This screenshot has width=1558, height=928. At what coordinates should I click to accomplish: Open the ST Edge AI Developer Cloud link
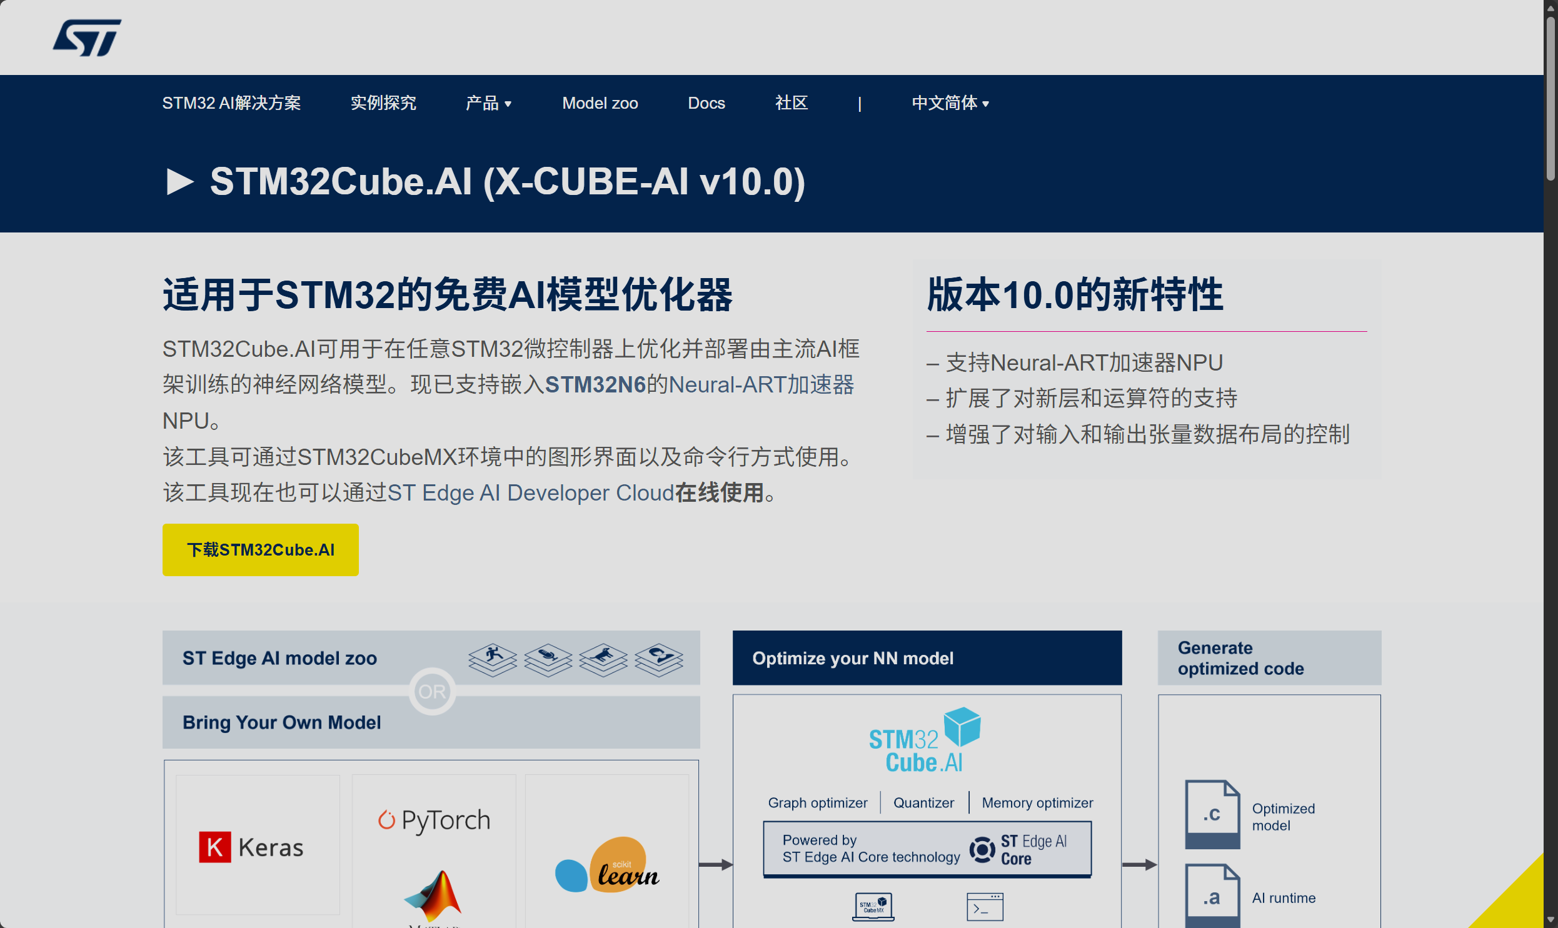pos(530,493)
